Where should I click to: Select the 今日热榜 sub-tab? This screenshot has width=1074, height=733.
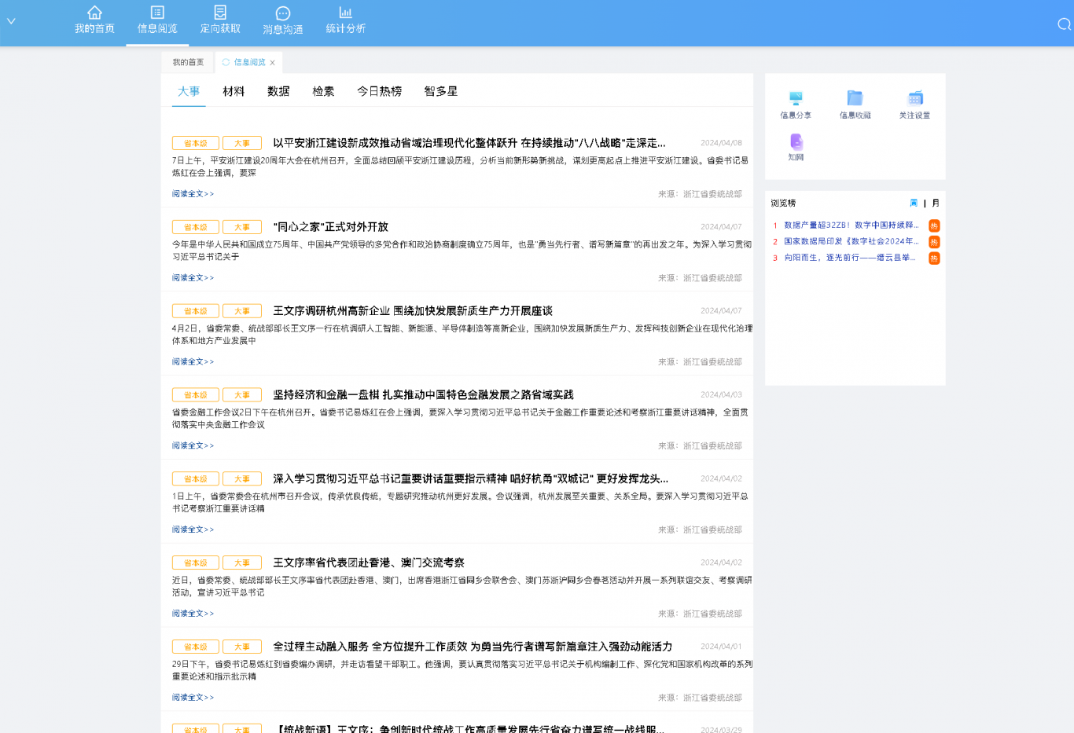tap(379, 91)
